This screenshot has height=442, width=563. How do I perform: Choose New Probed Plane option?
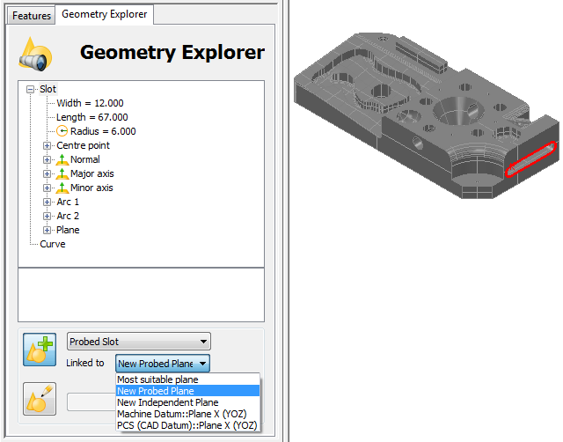click(187, 391)
